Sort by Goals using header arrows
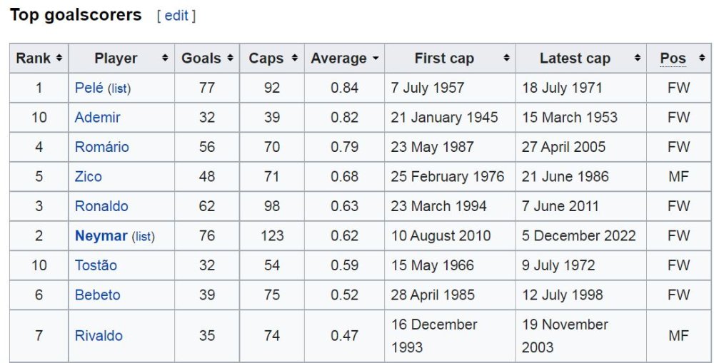714x363 pixels. click(x=230, y=58)
